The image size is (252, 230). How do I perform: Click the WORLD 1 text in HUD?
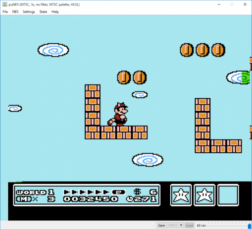click(35, 192)
